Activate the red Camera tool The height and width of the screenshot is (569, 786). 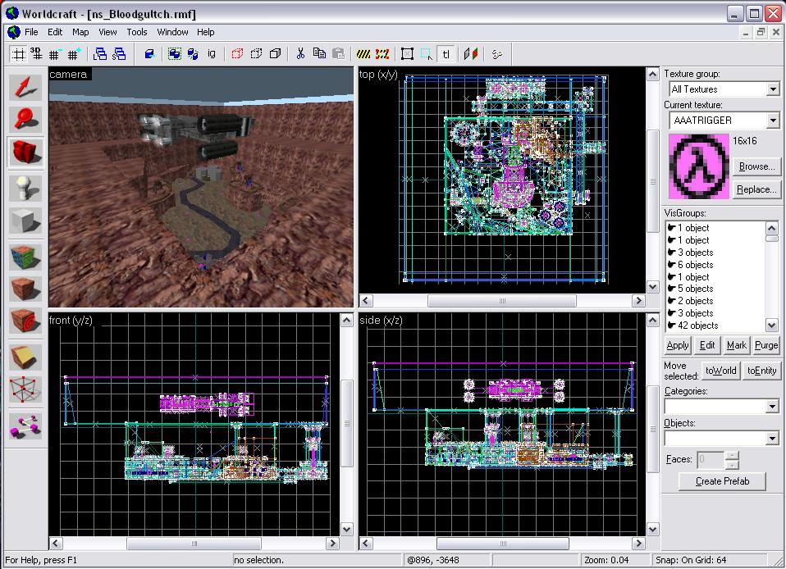point(25,151)
